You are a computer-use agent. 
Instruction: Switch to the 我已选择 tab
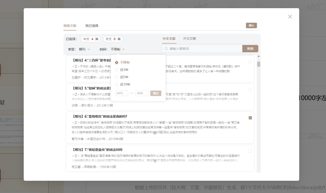(92, 26)
